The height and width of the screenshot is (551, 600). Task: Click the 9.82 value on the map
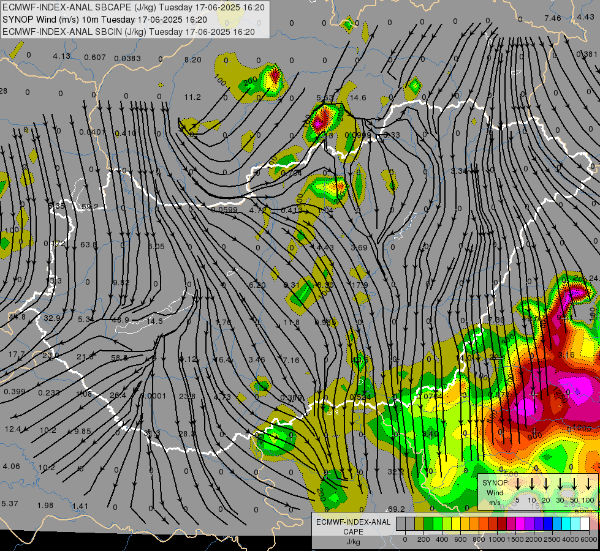pos(121,283)
